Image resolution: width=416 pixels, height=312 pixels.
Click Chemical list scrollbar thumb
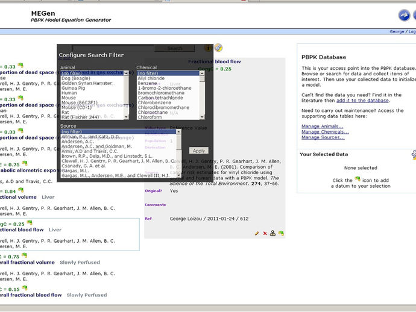pos(202,79)
